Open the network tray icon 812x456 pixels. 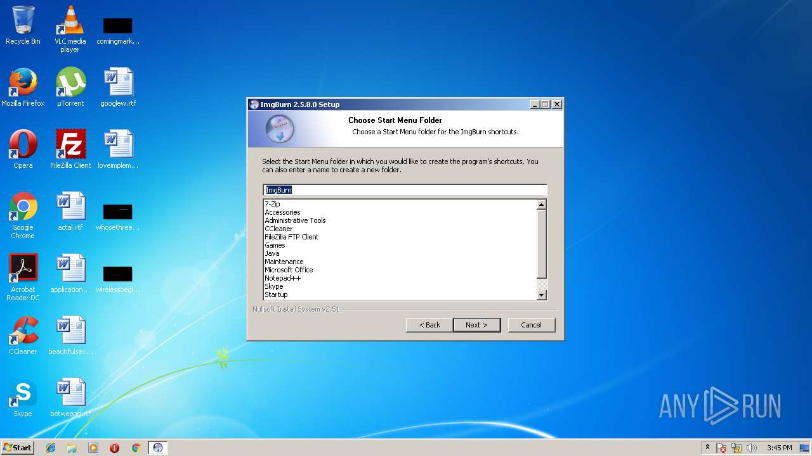point(737,448)
